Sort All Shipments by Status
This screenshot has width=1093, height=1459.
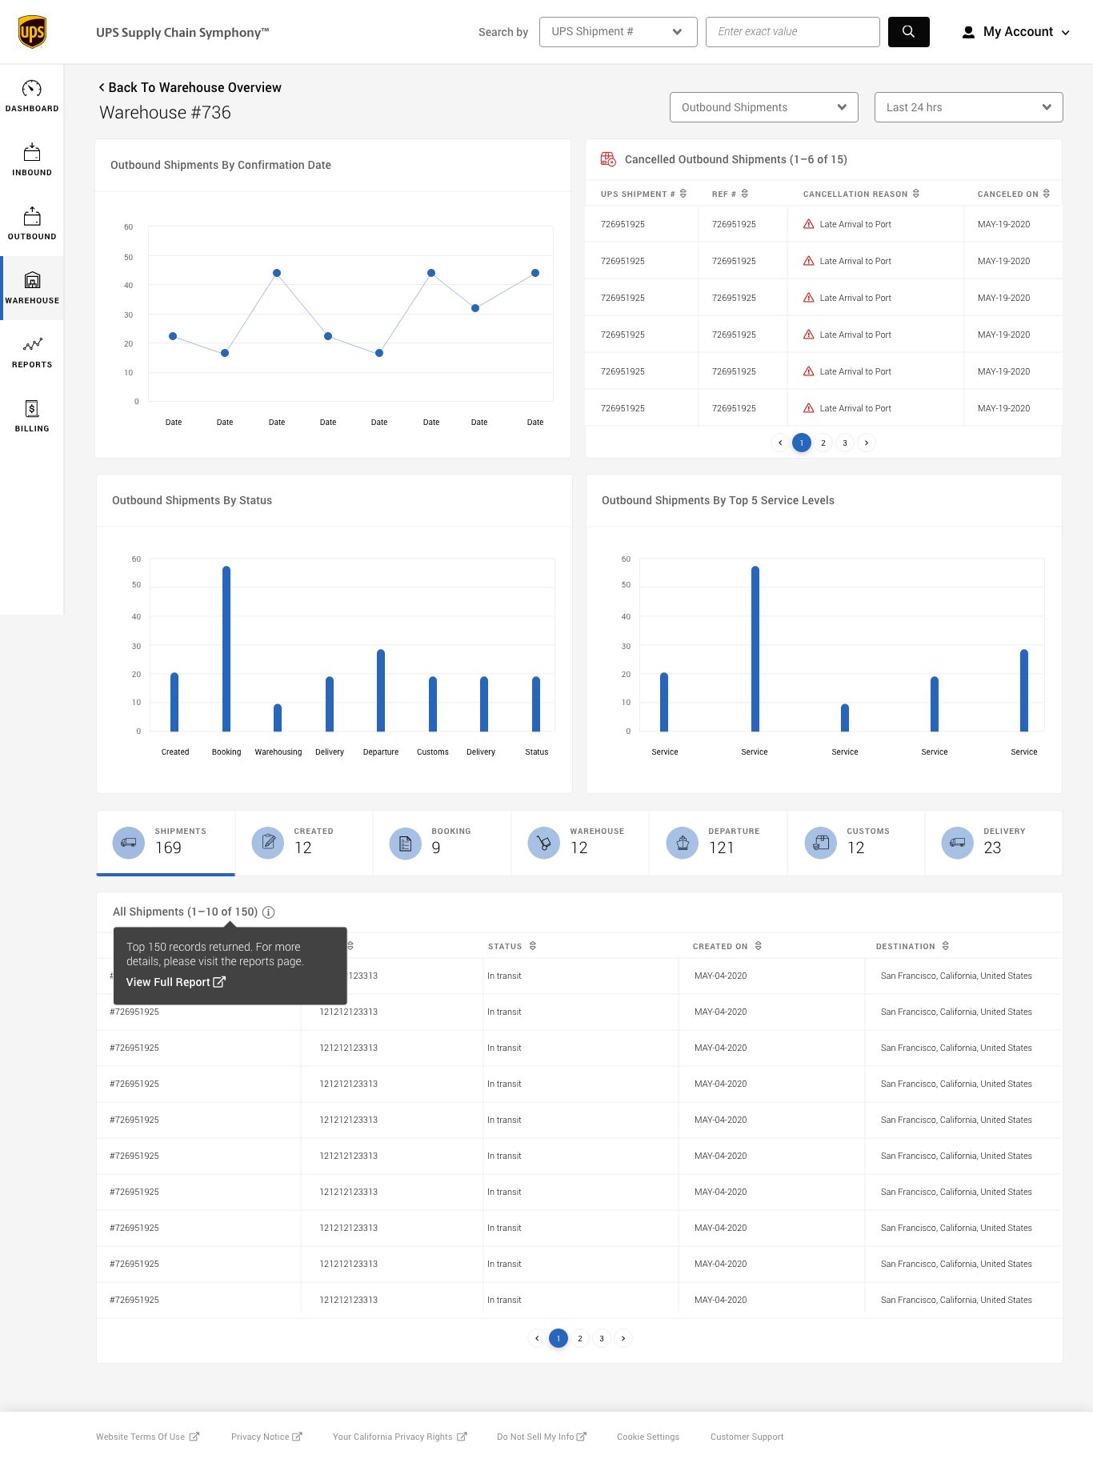tap(533, 946)
